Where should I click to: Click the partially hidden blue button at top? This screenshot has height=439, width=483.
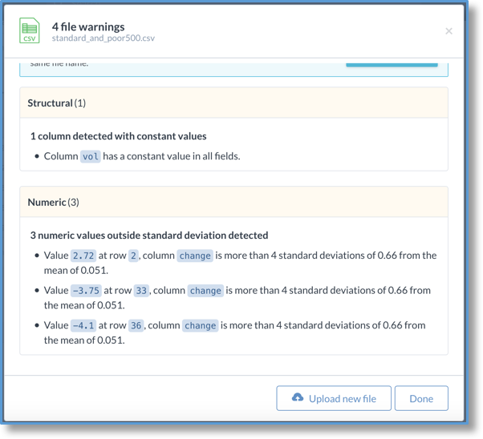coord(392,65)
